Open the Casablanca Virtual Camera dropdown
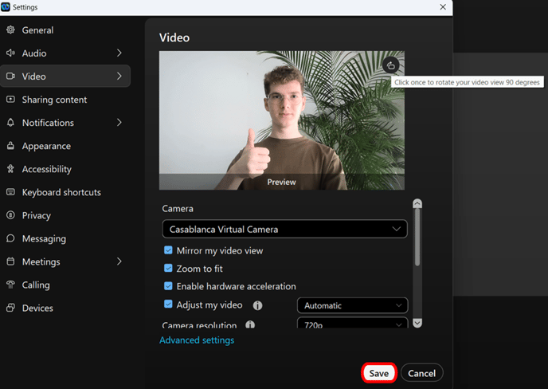Screen dimensions: 548x389 [x=284, y=230]
